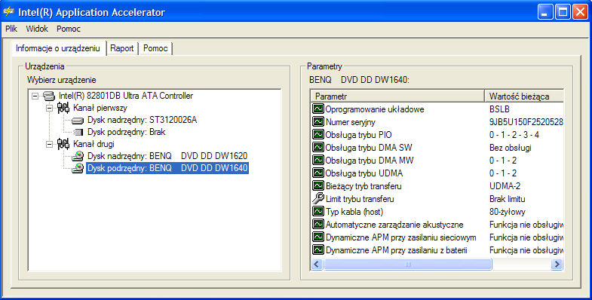
Task: Collapse the Intel Ultra ATA Controller node
Action: (35, 96)
